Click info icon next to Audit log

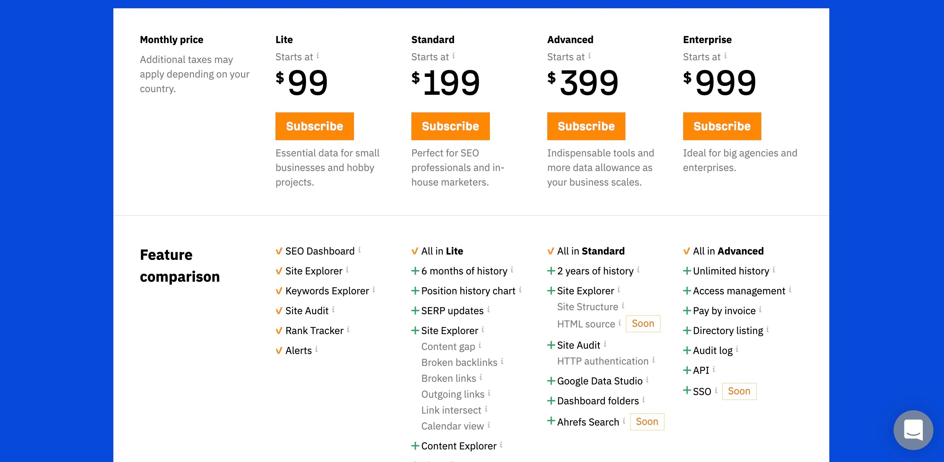(737, 349)
